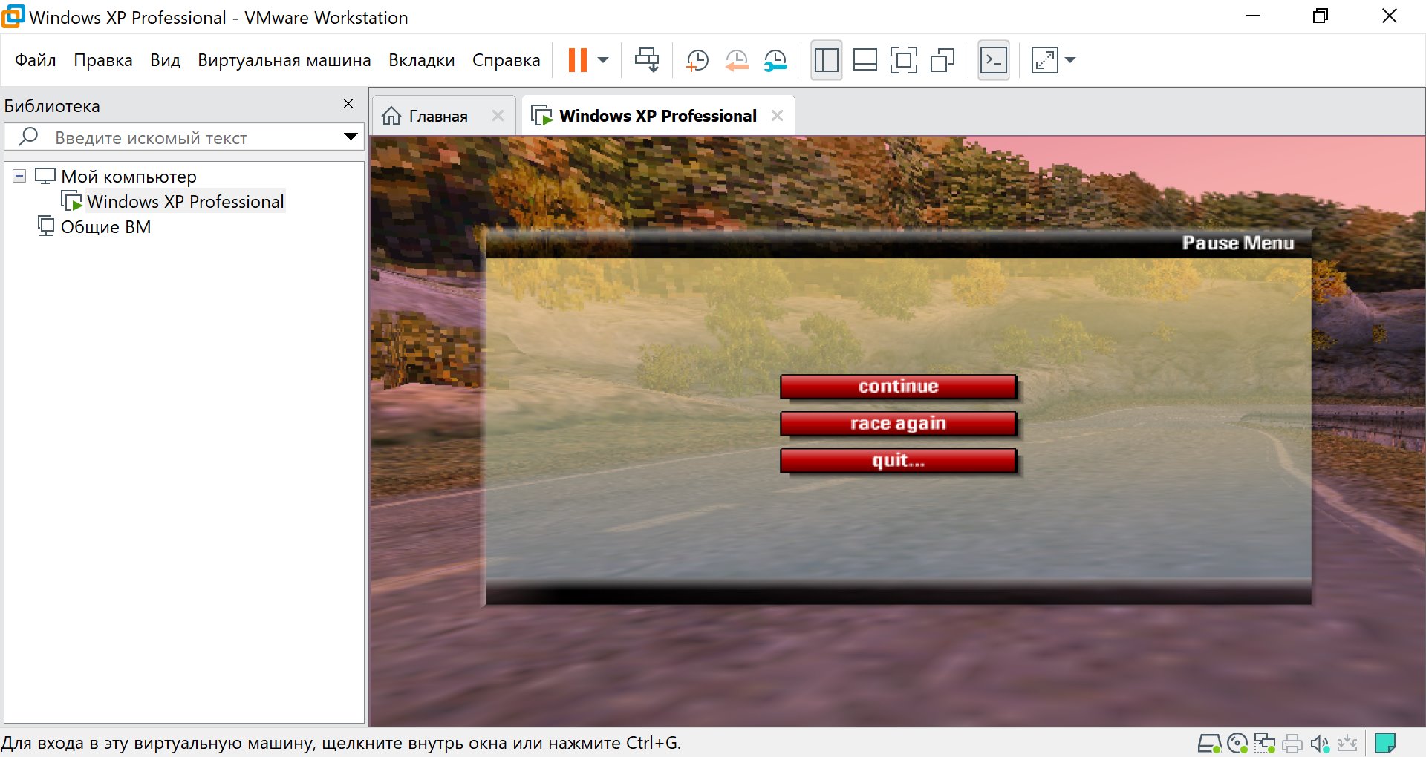Enter full screen mode
The image size is (1426, 757).
pyautogui.click(x=903, y=59)
